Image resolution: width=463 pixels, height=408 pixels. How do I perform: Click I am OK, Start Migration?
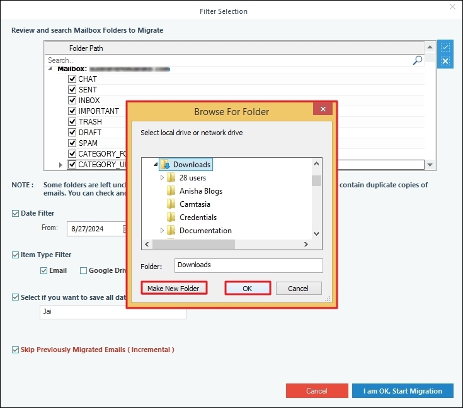pyautogui.click(x=403, y=390)
